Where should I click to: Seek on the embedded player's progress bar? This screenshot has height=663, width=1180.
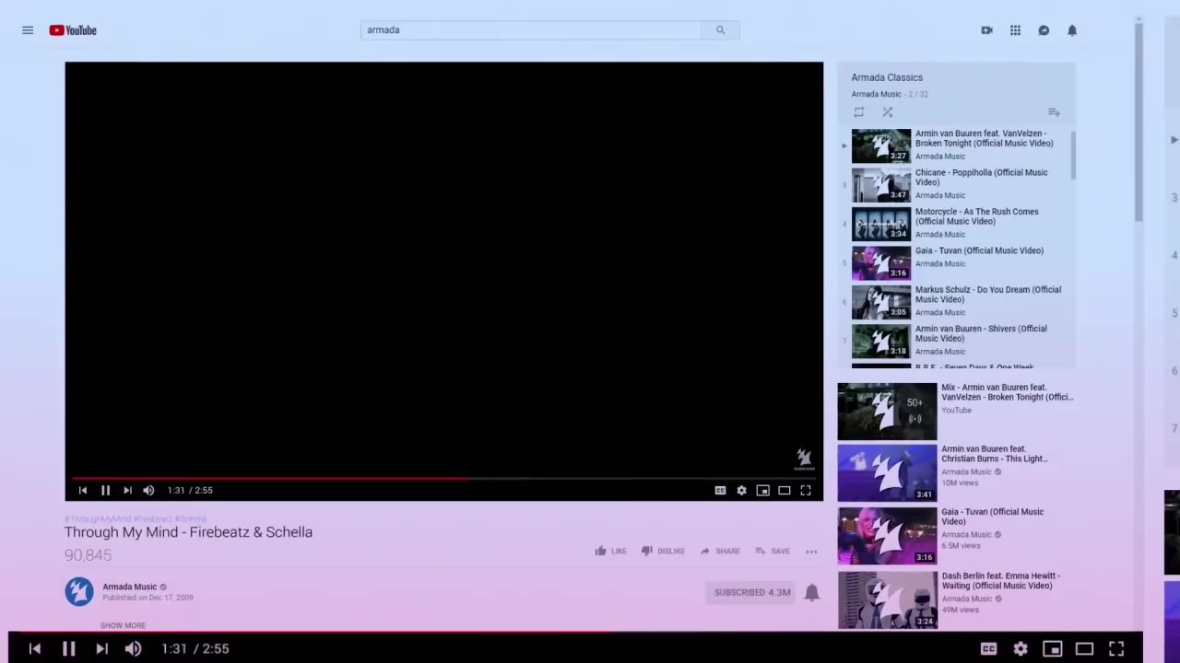[x=443, y=478]
